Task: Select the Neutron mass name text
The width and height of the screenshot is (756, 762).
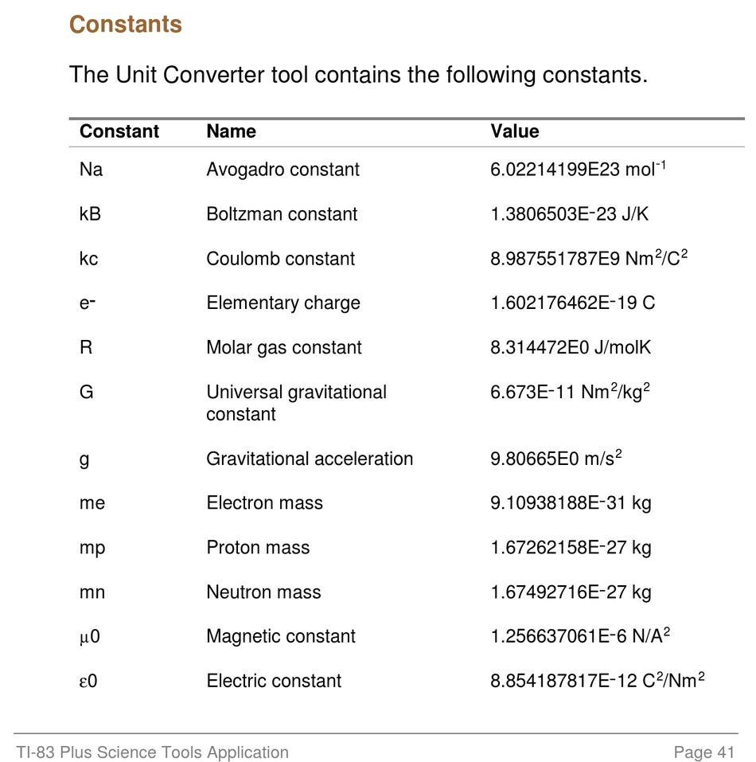Action: tap(263, 592)
